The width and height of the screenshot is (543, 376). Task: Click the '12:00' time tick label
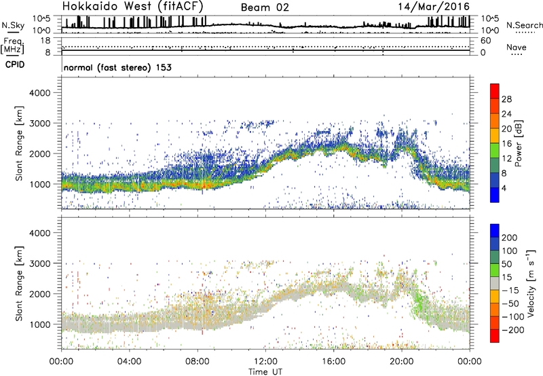coord(265,362)
